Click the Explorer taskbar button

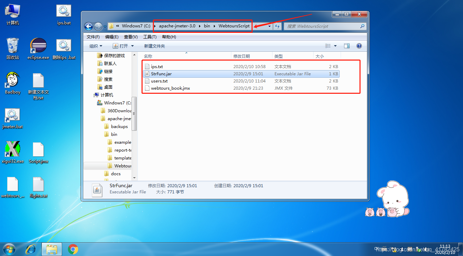pyautogui.click(x=52, y=249)
